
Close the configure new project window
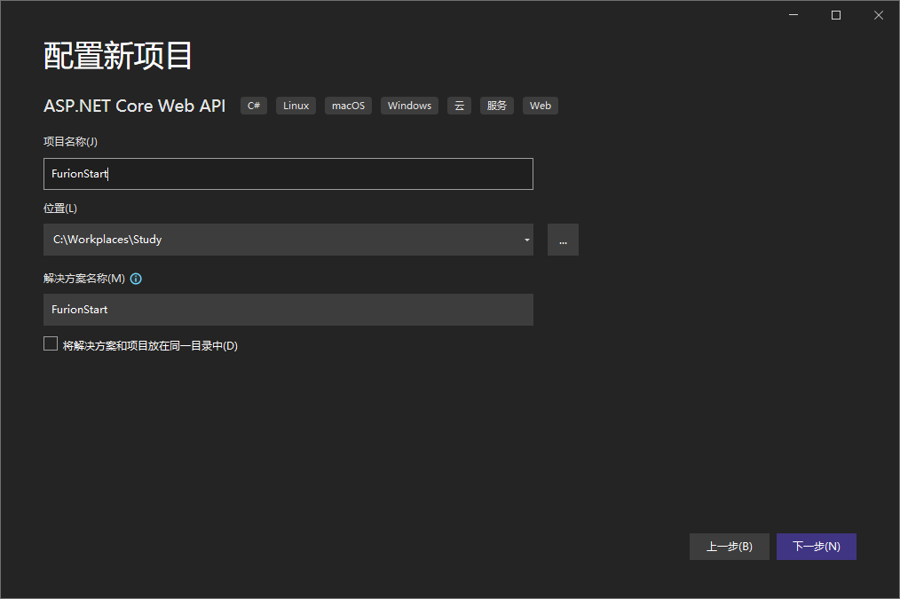pyautogui.click(x=878, y=15)
